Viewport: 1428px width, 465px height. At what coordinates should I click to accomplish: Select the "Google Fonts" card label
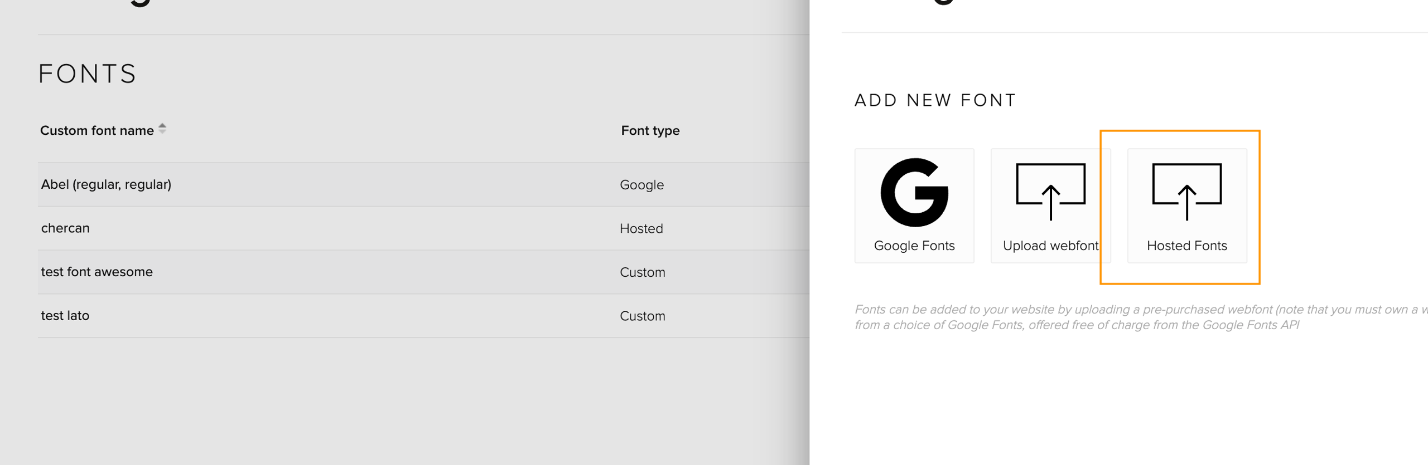(x=914, y=246)
